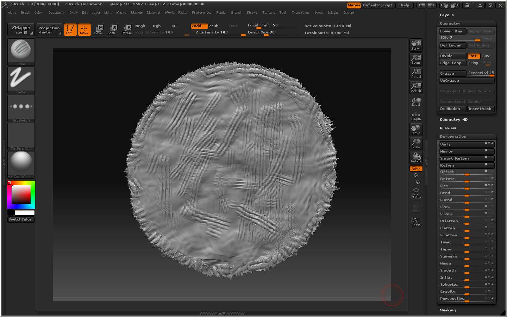Enable Rotate mode in top toolbar
Image resolution: width=507 pixels, height=317 pixels.
[x=127, y=30]
